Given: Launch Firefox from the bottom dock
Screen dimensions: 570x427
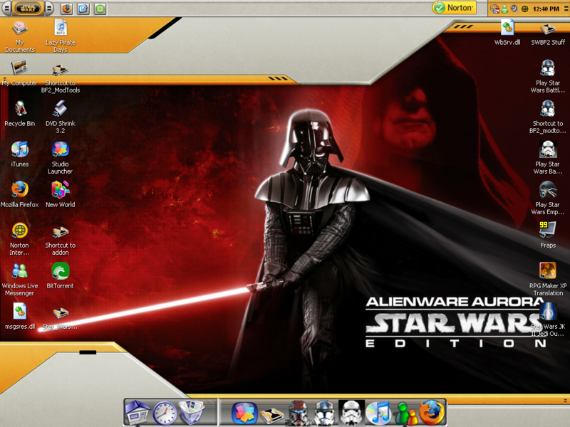Looking at the screenshot, I should coord(432,412).
